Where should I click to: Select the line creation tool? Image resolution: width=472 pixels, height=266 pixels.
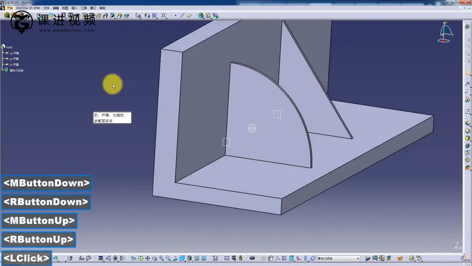pos(182,15)
